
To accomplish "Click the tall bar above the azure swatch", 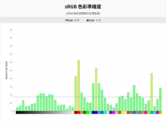I will 151,92.
